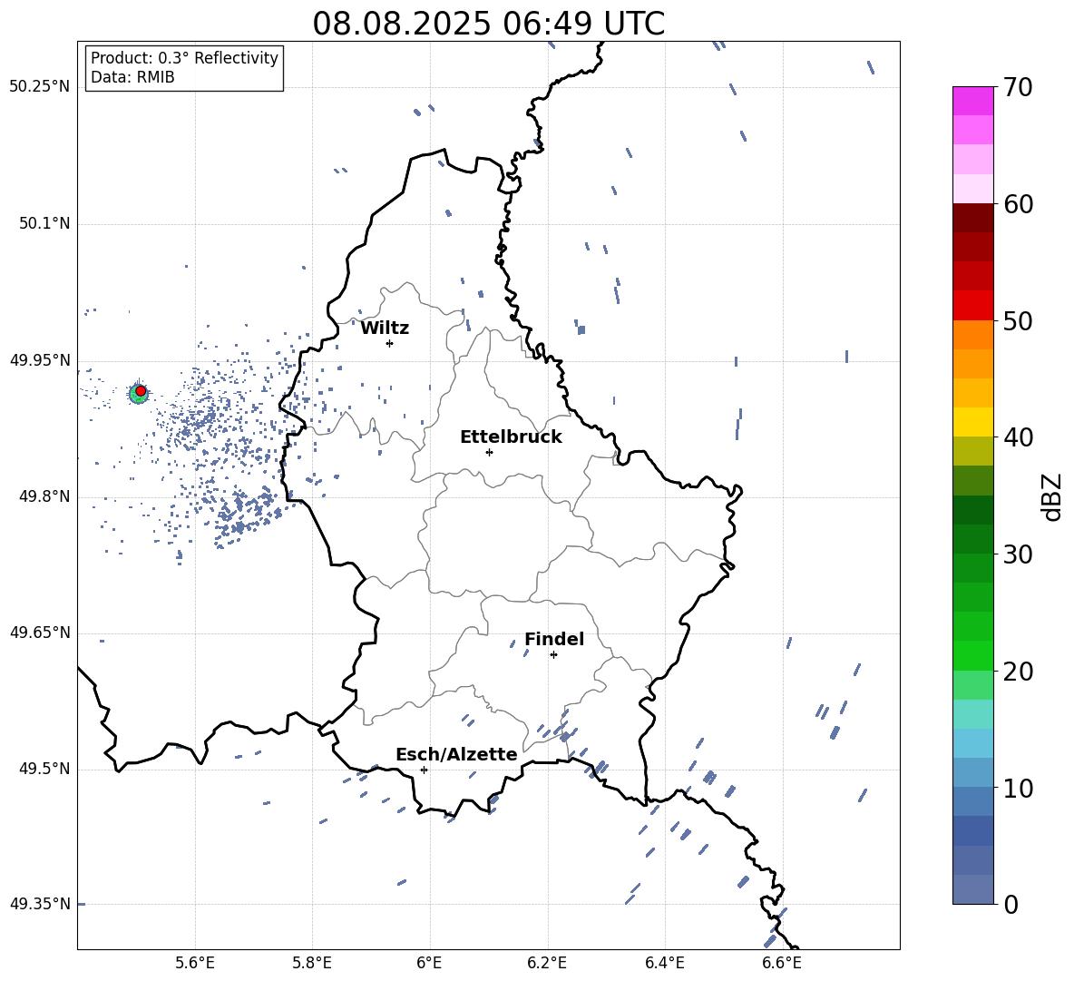
Task: Click the 49.35°N latitude label
Action: 40,904
